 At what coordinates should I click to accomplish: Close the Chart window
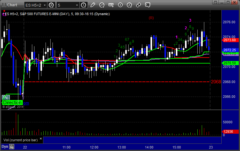click(x=234, y=2)
